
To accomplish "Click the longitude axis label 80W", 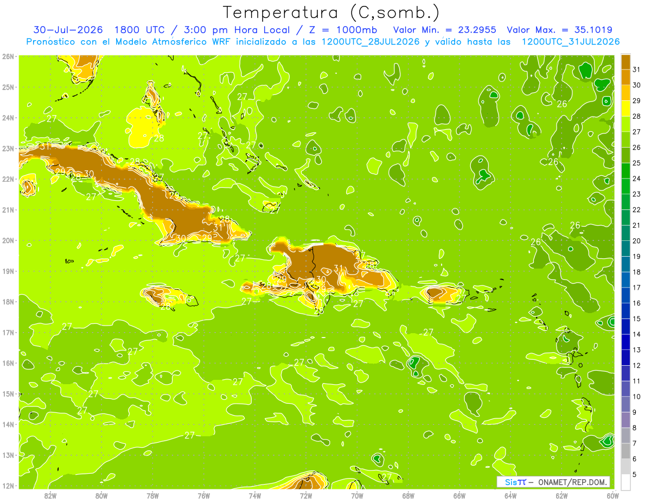I will click(x=101, y=495).
